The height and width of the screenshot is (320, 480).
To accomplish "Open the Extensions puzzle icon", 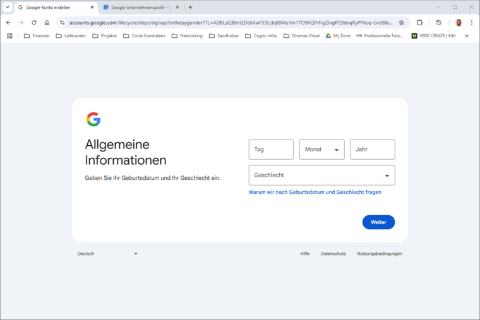I will 419,22.
